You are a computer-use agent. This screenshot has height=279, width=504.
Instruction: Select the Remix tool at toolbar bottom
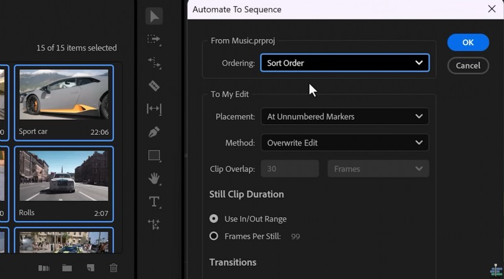tap(154, 224)
